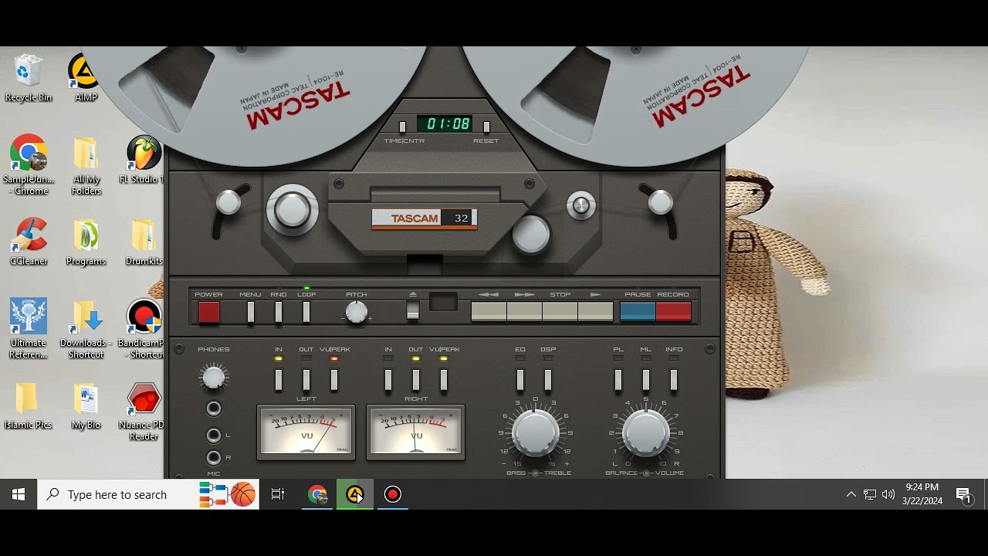
Task: Click the PHONES level knob
Action: (x=214, y=378)
